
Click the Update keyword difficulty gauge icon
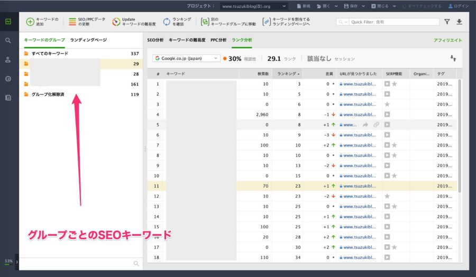(116, 22)
